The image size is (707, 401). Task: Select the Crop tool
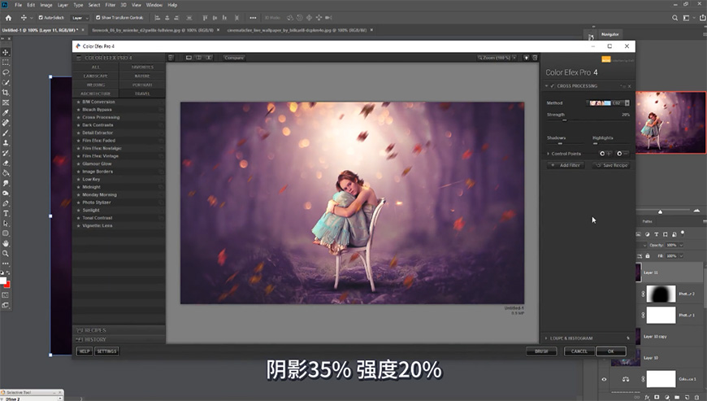pyautogui.click(x=6, y=93)
